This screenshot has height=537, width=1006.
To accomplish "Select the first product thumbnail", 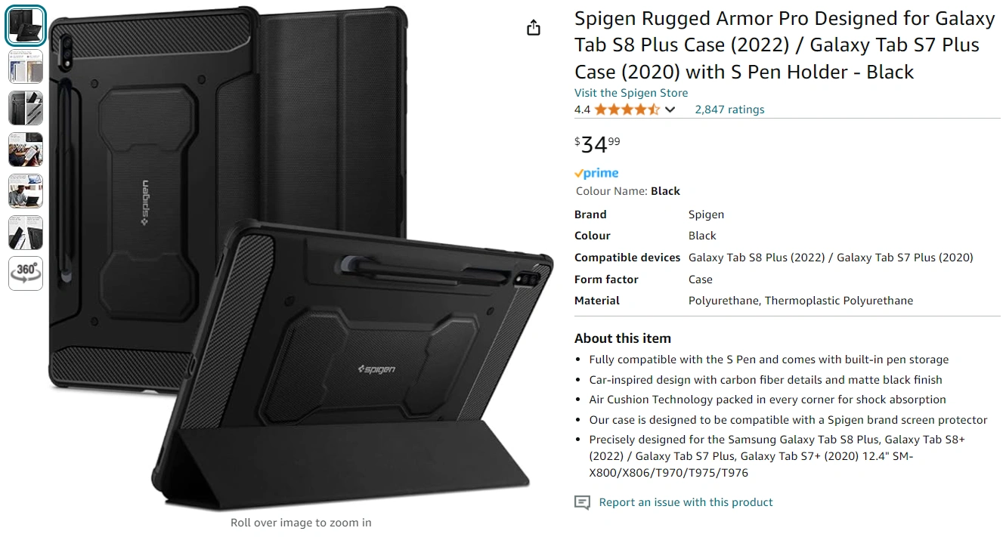I will coord(26,26).
